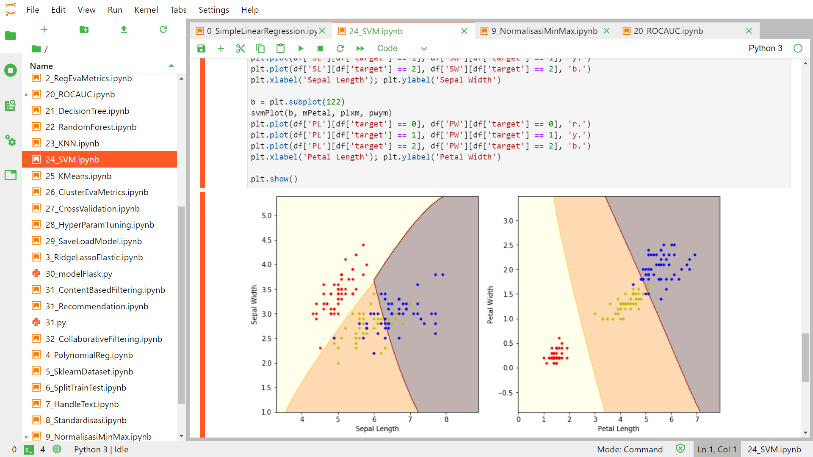Cut selected cells with the scissors icon
Screen dimensions: 813x457
click(241, 48)
